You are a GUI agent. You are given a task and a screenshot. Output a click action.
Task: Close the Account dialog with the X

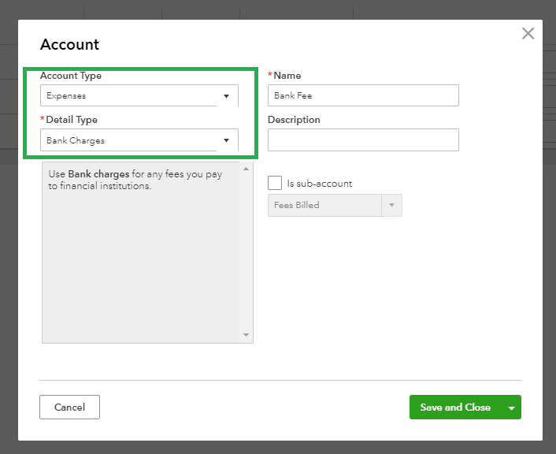point(528,33)
